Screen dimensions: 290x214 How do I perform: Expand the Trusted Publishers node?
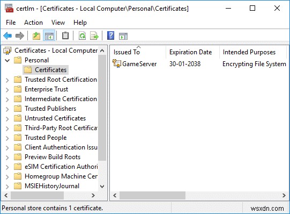click(x=8, y=109)
